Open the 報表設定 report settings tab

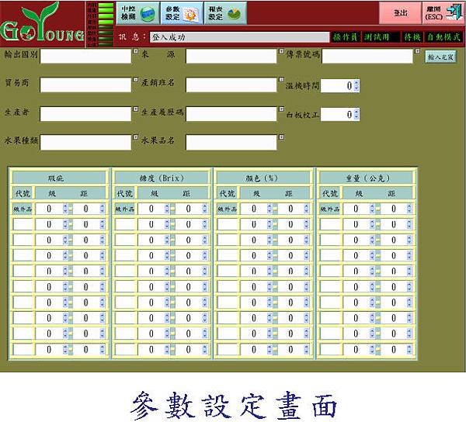tap(225, 13)
